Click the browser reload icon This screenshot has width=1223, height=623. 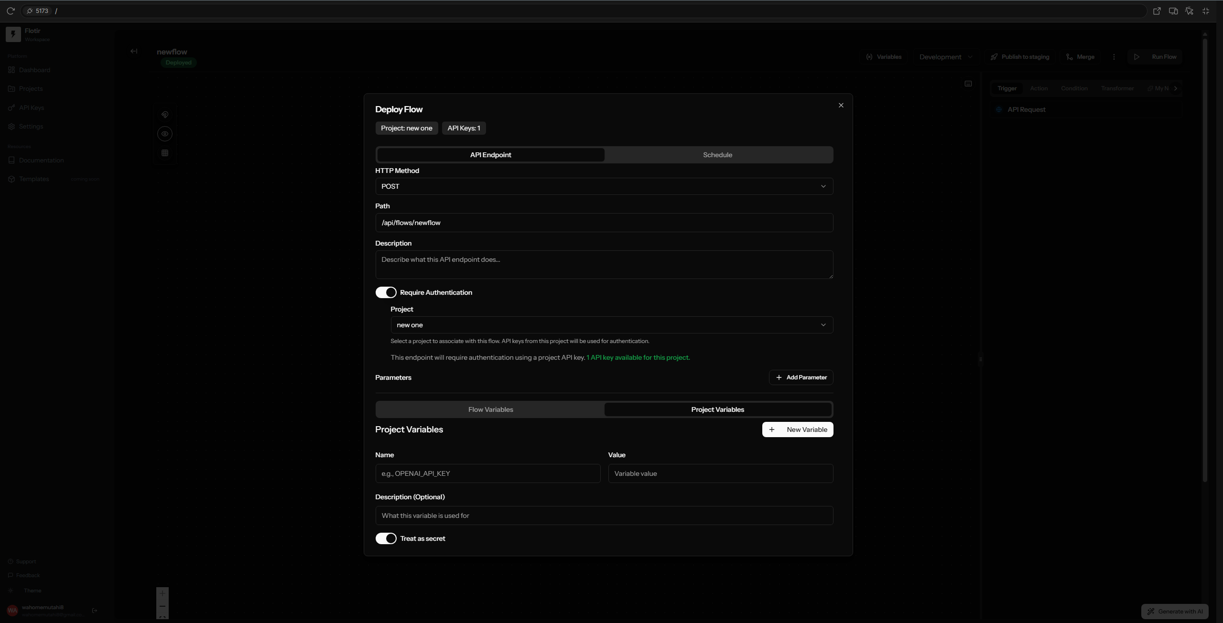(x=11, y=11)
